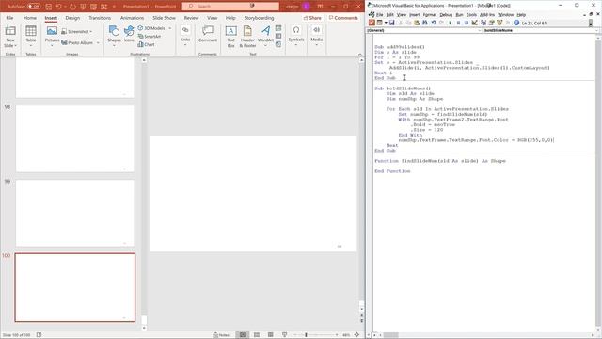Open Ribbon Display Options icon

pyautogui.click(x=320, y=7)
